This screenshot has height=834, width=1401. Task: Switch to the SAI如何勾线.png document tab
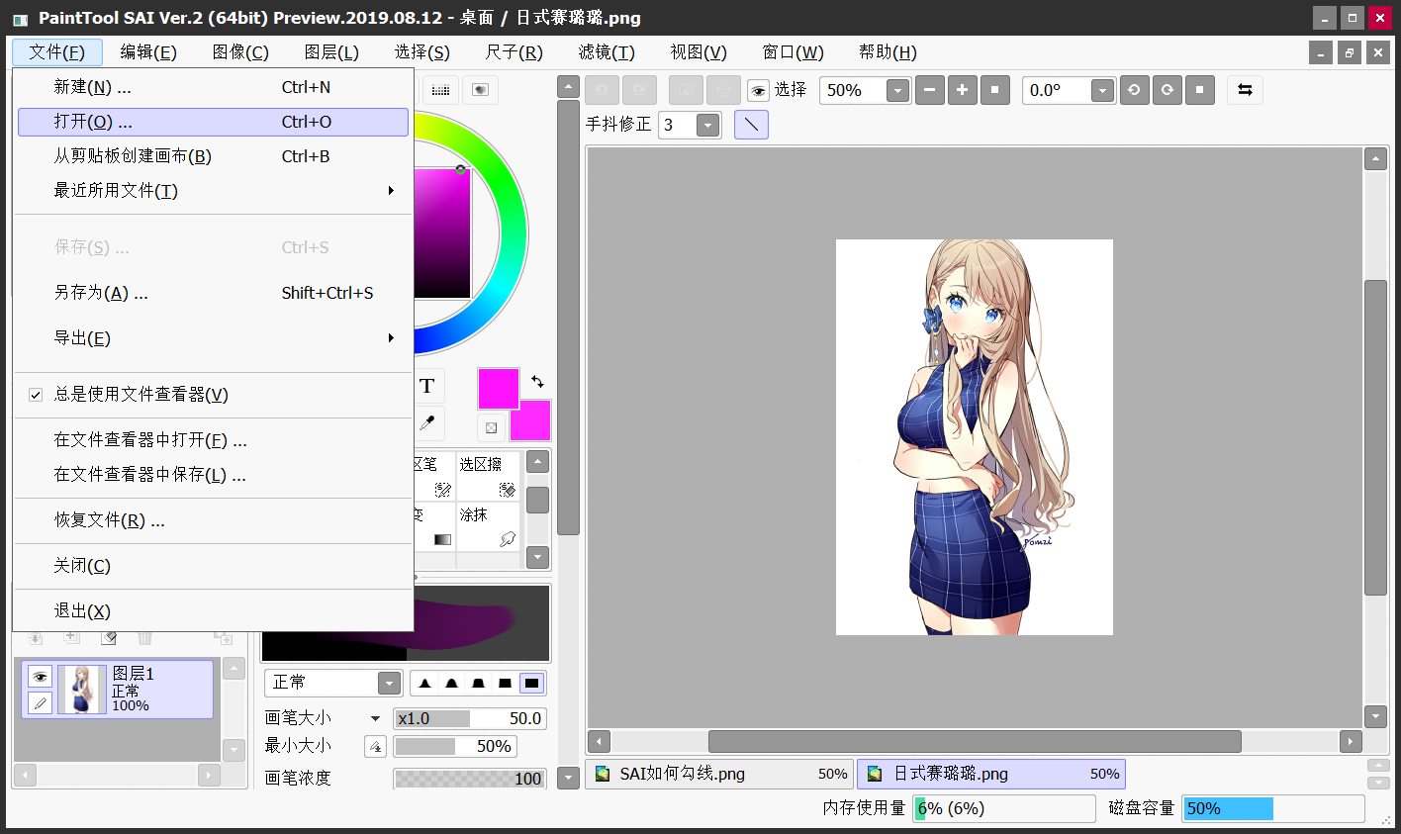pos(719,774)
